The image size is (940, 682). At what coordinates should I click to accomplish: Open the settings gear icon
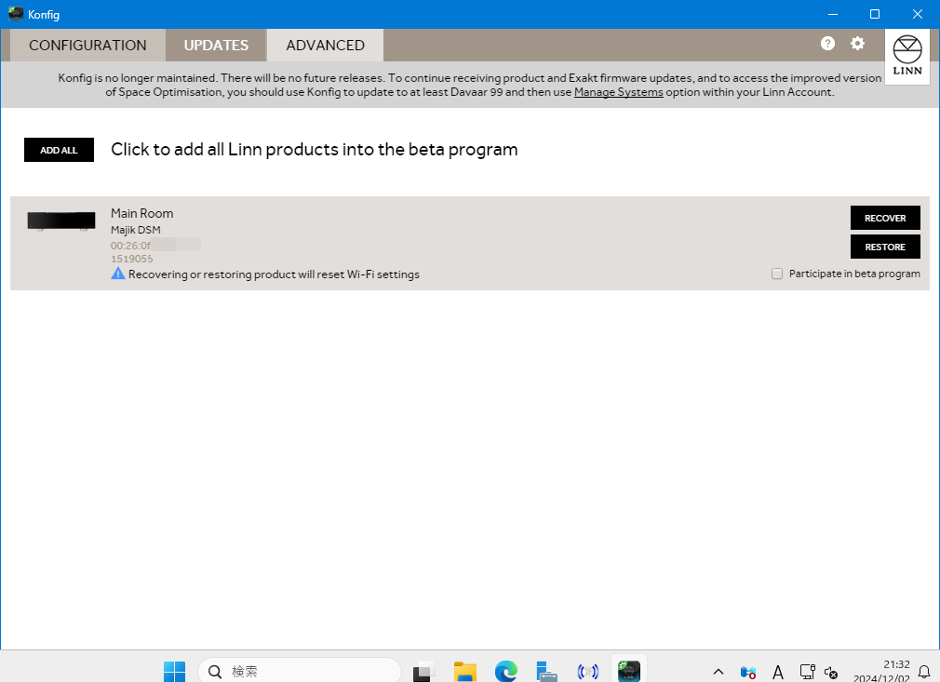pyautogui.click(x=857, y=44)
